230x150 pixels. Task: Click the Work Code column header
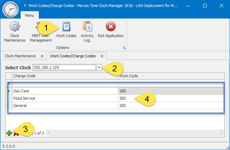(x=171, y=76)
